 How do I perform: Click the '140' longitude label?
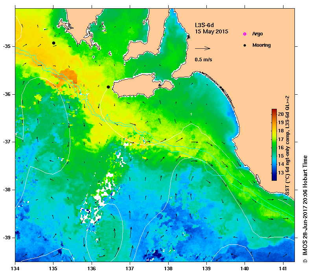tap(245, 269)
